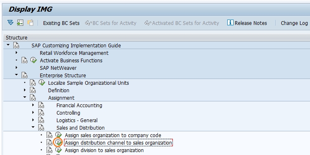Viewport: 310px width, 155px height.
Task: Open documentation icon for Definition node
Action: click(33, 90)
